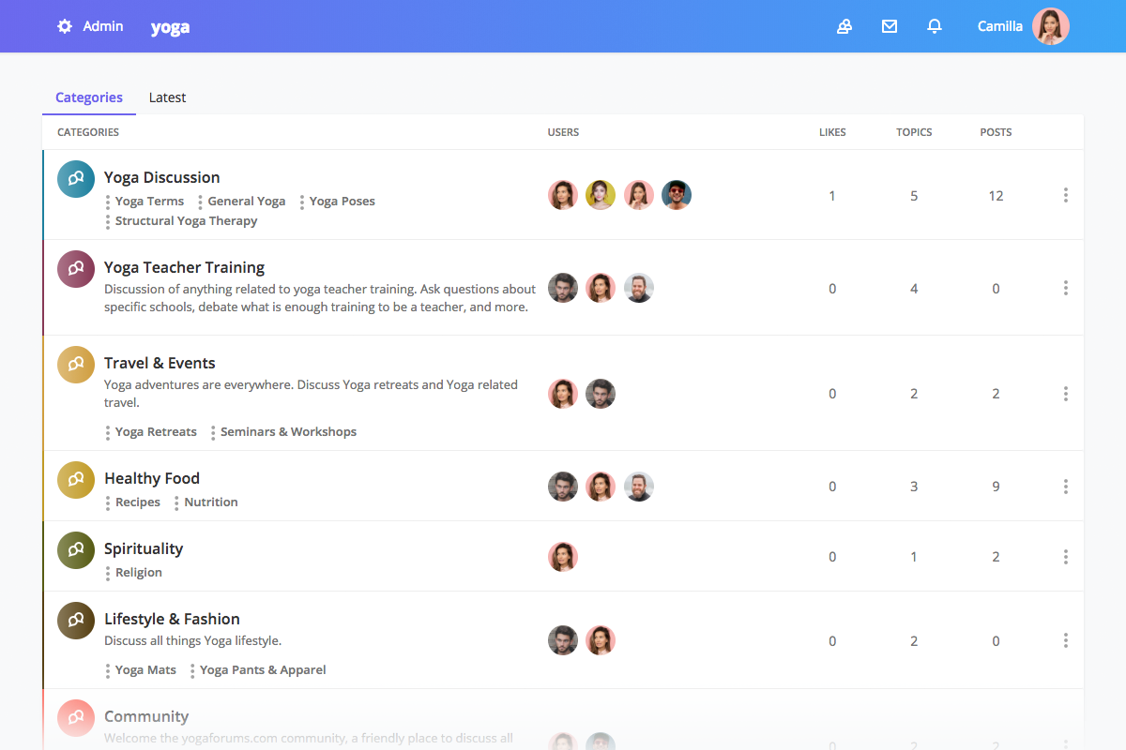Open the options menu for Healthy Food
The height and width of the screenshot is (750, 1126).
pyautogui.click(x=1066, y=487)
